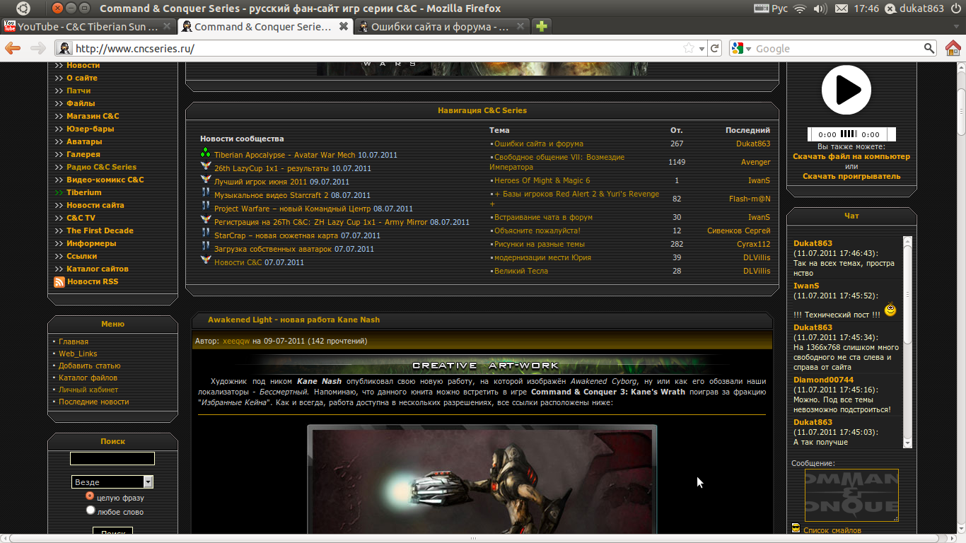Open 'Радио C&C Series' in sidebar
The image size is (966, 543).
[101, 168]
